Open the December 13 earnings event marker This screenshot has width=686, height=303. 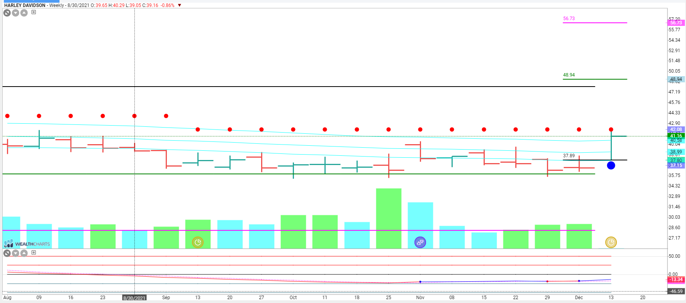tap(611, 242)
